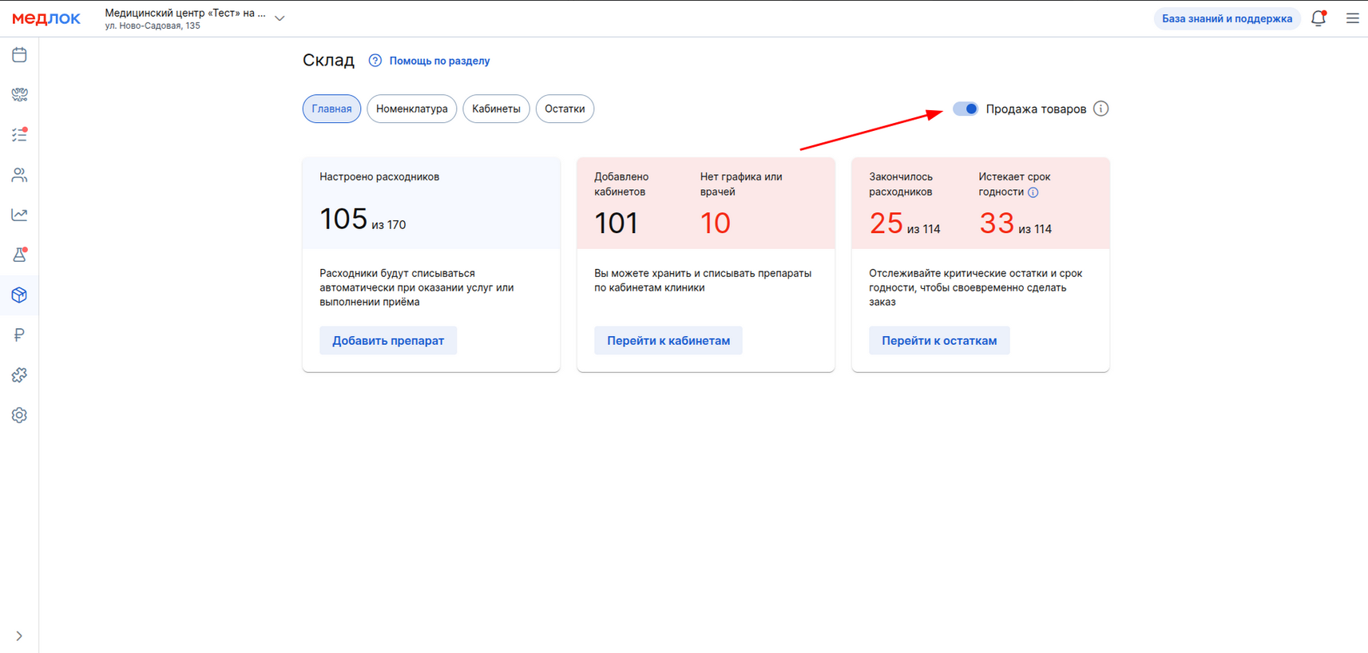This screenshot has width=1368, height=653.
Task: Switch to the Остатки tab
Action: click(565, 109)
